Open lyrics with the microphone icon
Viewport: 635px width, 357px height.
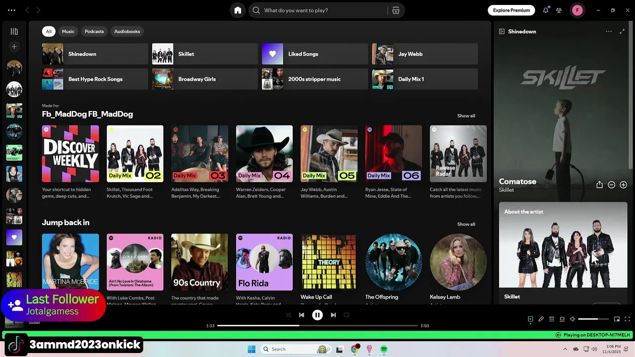(541, 319)
